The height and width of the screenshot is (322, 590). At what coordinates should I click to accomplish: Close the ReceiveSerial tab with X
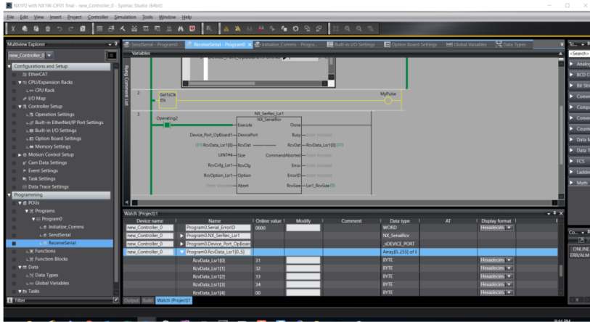[x=250, y=45]
